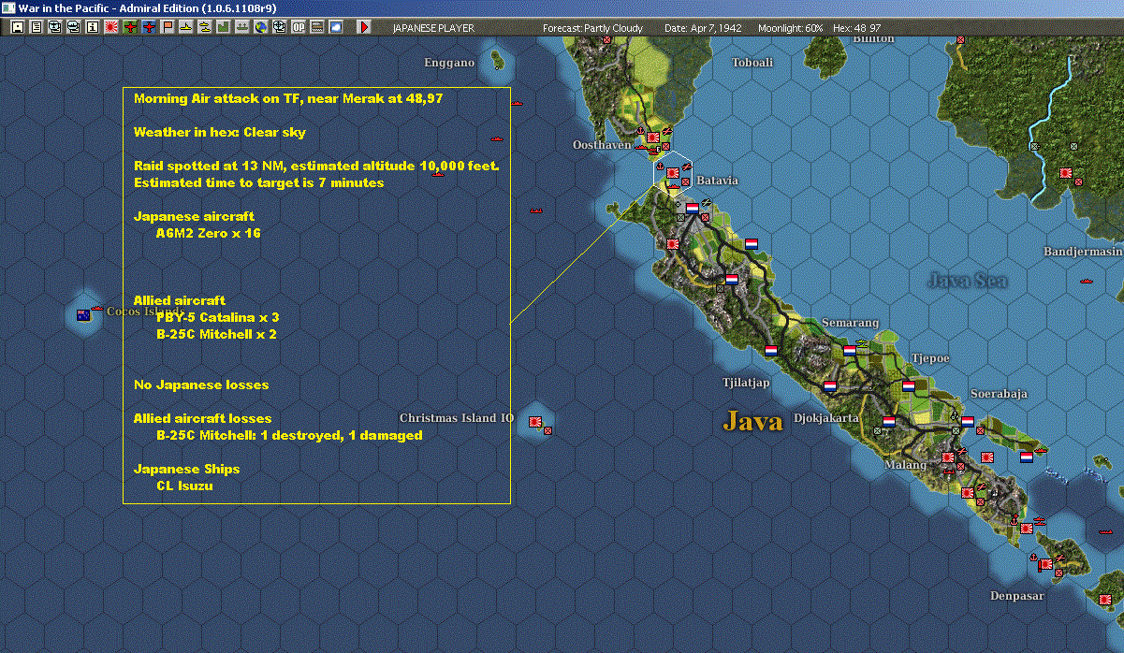Click the green ship silhouette toolbar icon
This screenshot has width=1124, height=653.
241,27
